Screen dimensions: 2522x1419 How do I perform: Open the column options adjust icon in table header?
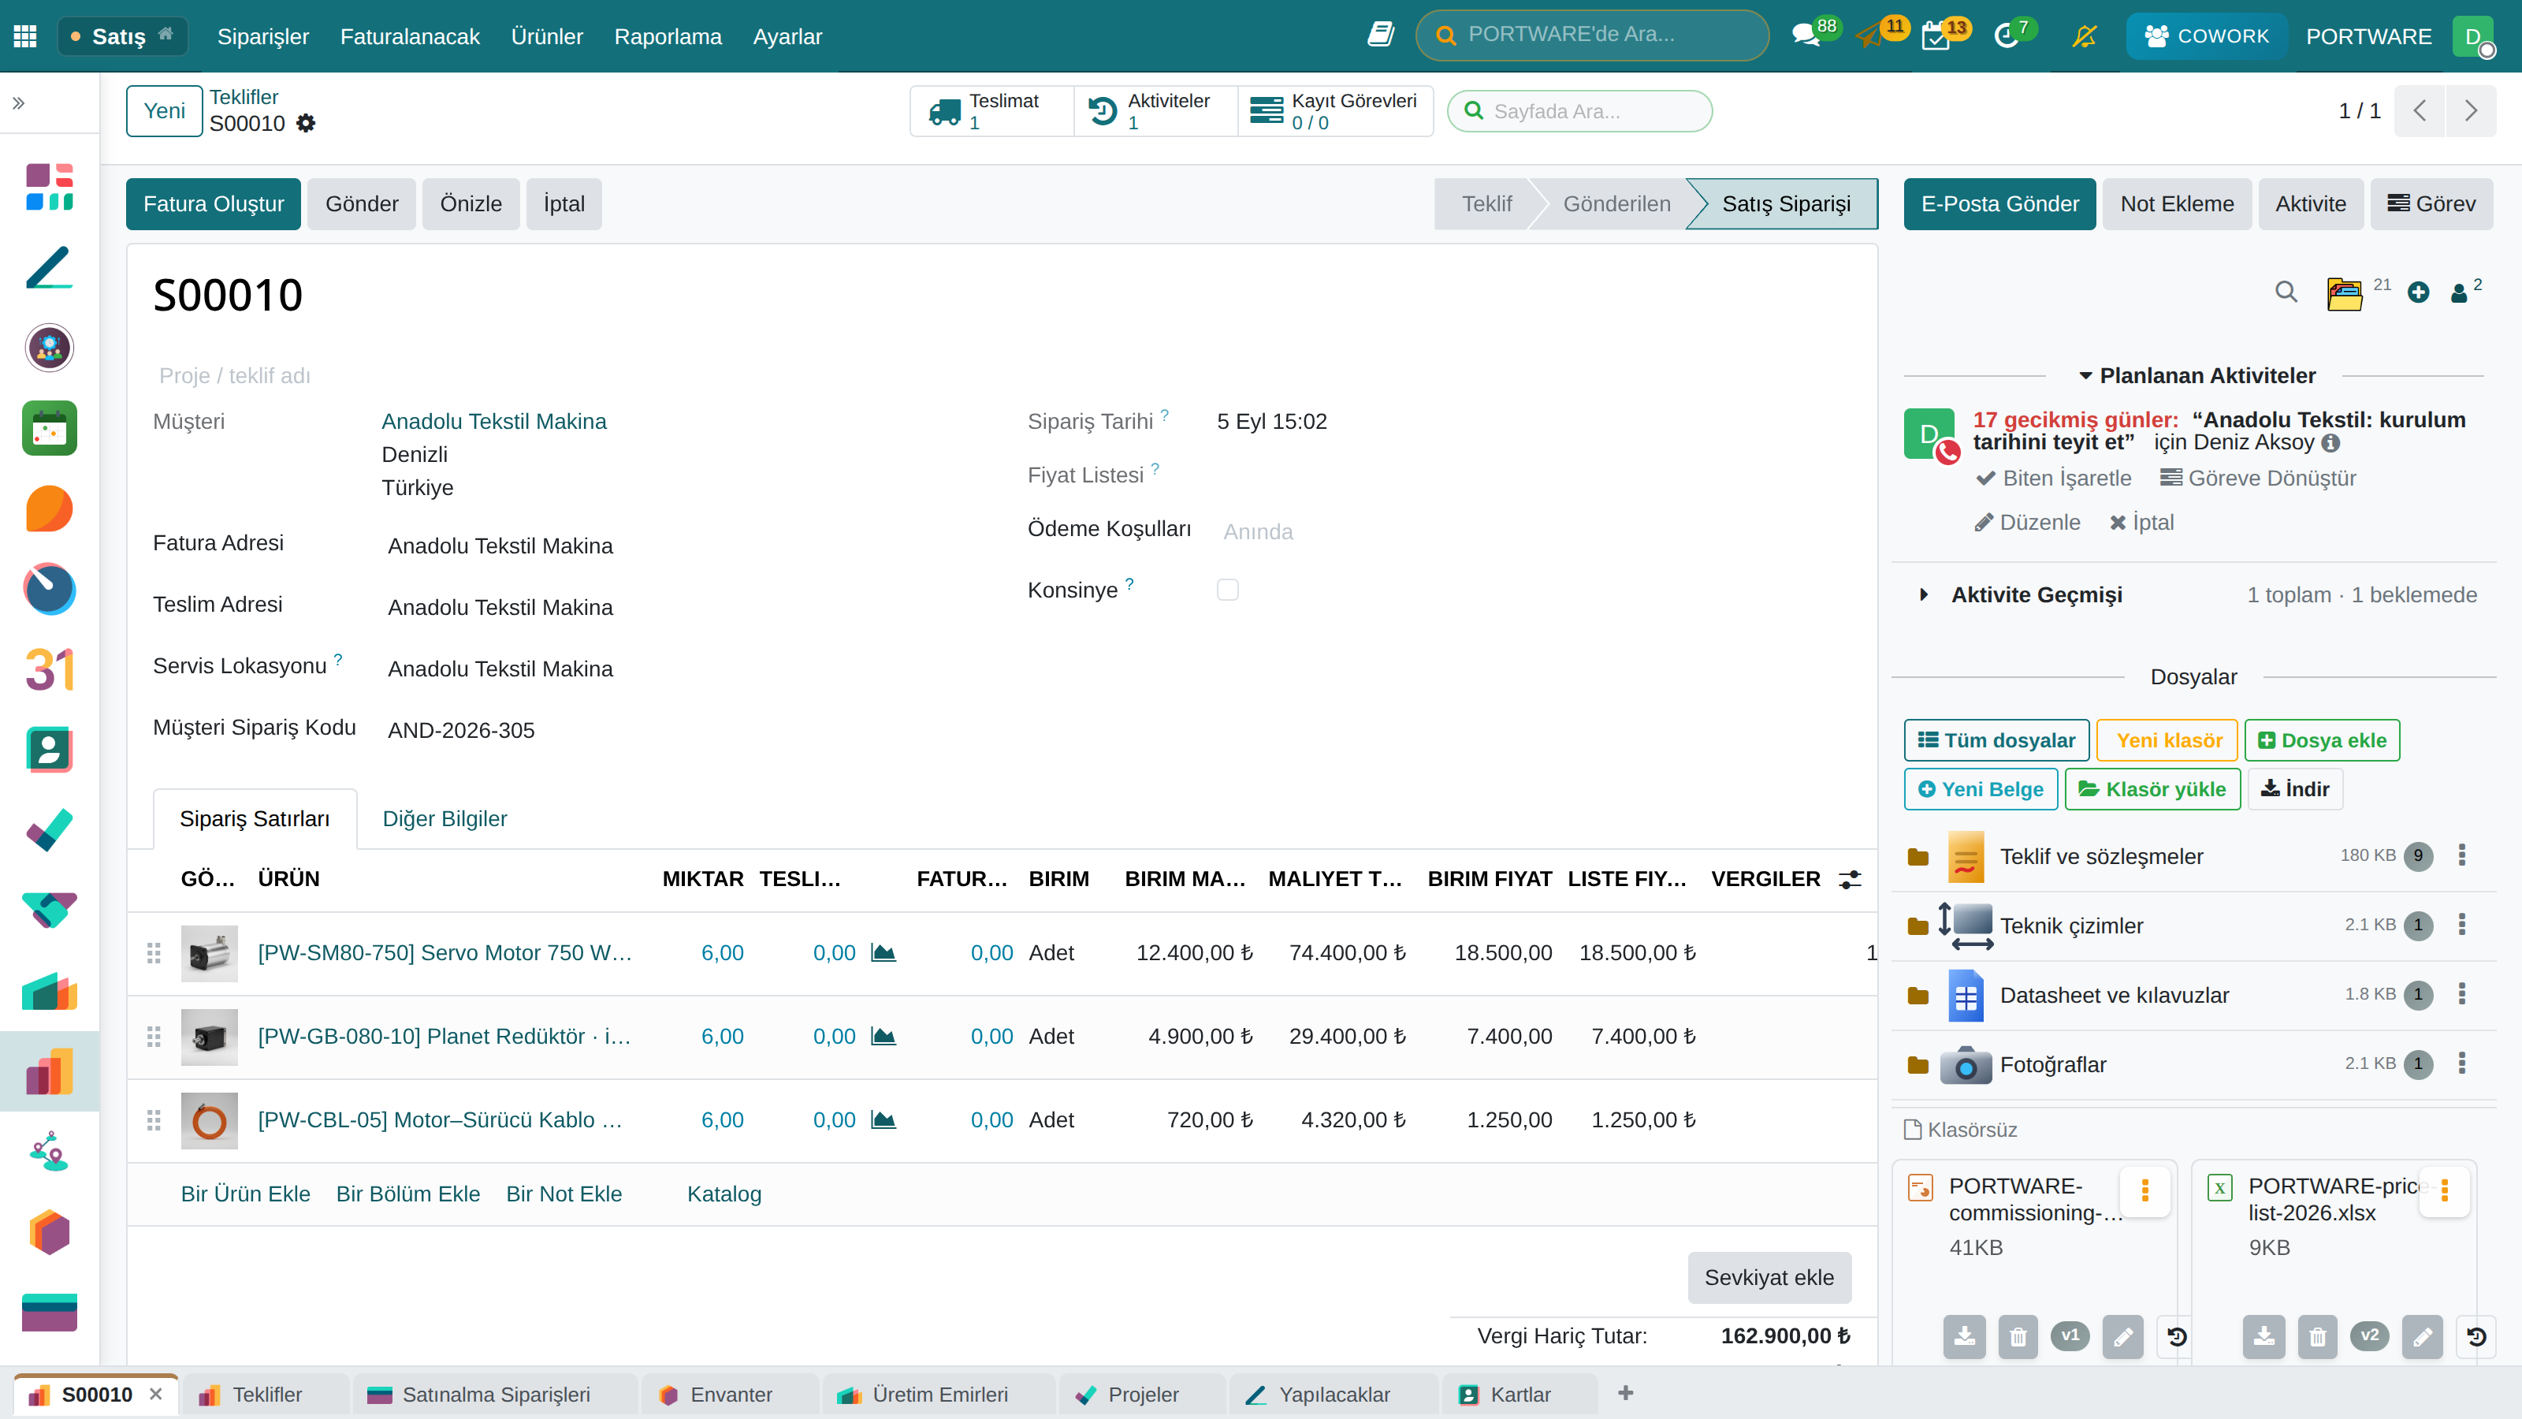pos(1850,880)
